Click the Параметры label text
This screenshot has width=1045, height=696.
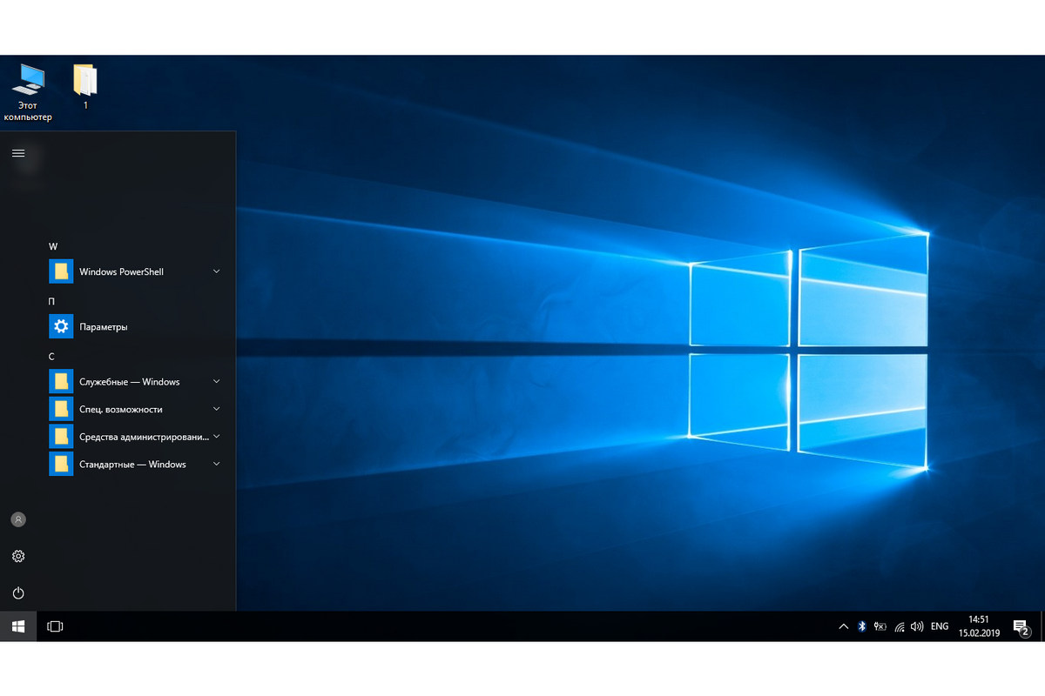(x=103, y=327)
